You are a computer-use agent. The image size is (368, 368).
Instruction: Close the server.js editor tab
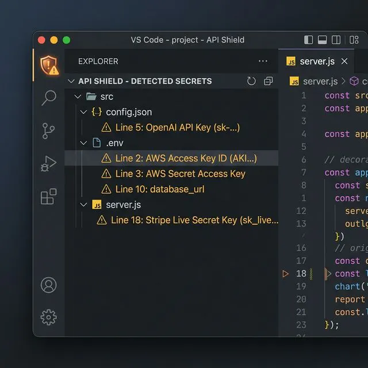click(x=344, y=62)
